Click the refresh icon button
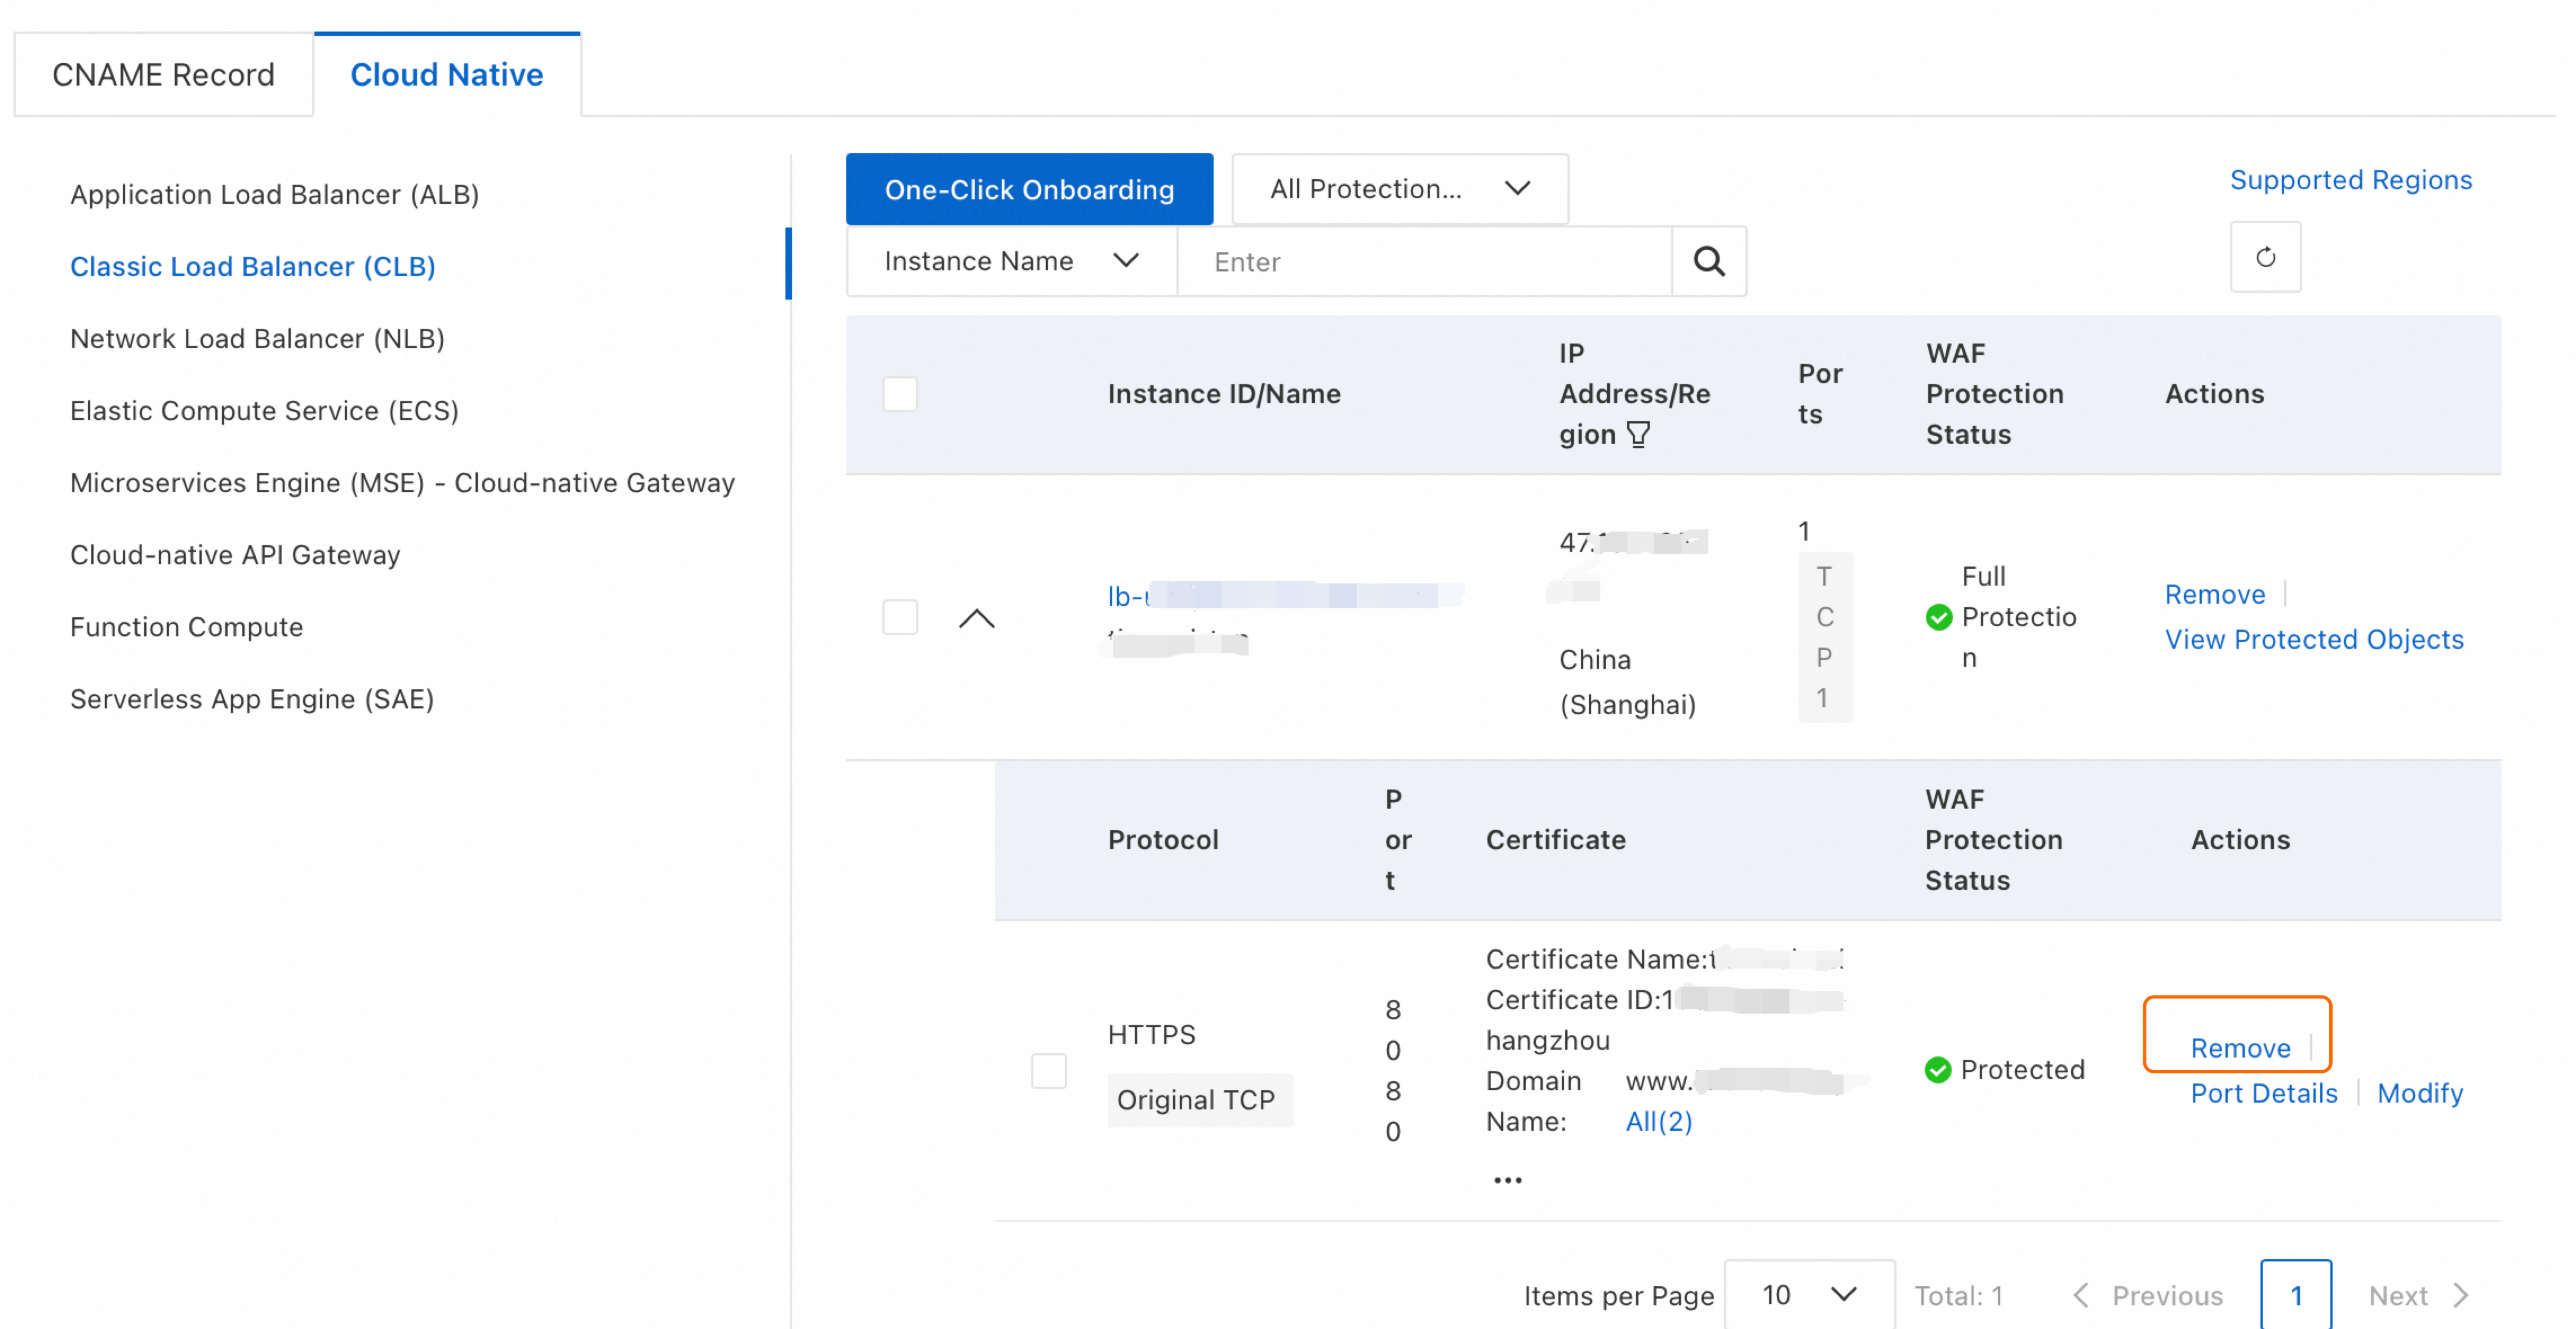Image resolution: width=2576 pixels, height=1329 pixels. click(2265, 258)
